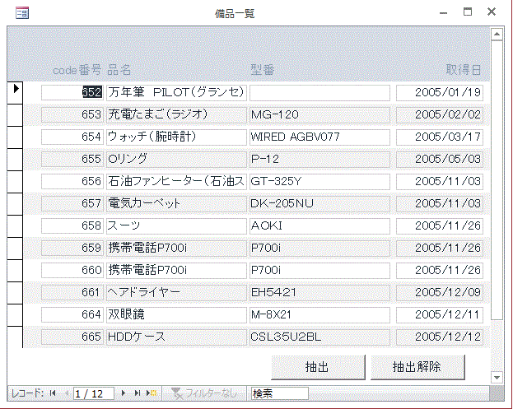The image size is (513, 409).
Task: Click the scrollbar down arrow
Action: (497, 378)
